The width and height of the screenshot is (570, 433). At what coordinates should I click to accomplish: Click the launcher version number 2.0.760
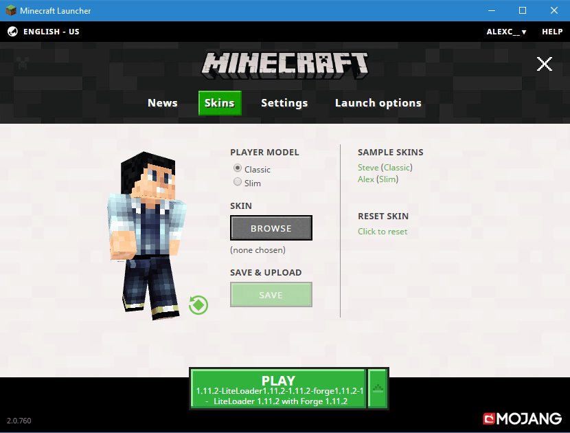tap(19, 421)
